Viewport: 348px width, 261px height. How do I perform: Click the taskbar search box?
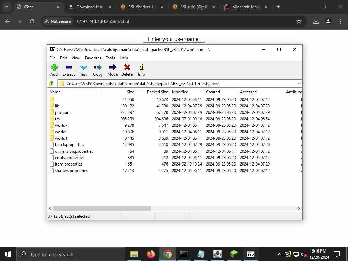[71, 254]
